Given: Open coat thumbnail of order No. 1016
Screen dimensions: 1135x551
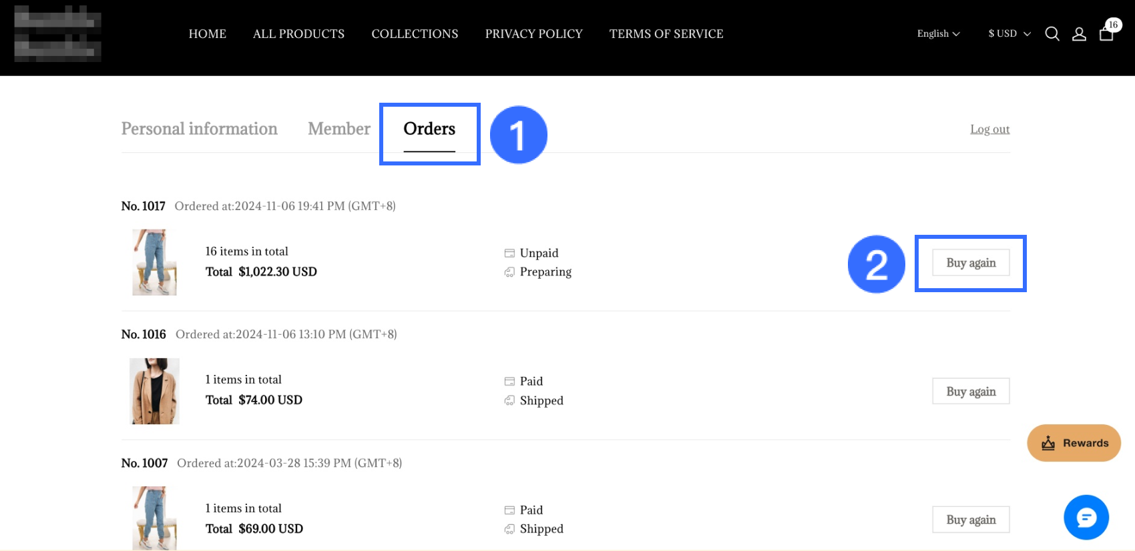Looking at the screenshot, I should pyautogui.click(x=154, y=391).
